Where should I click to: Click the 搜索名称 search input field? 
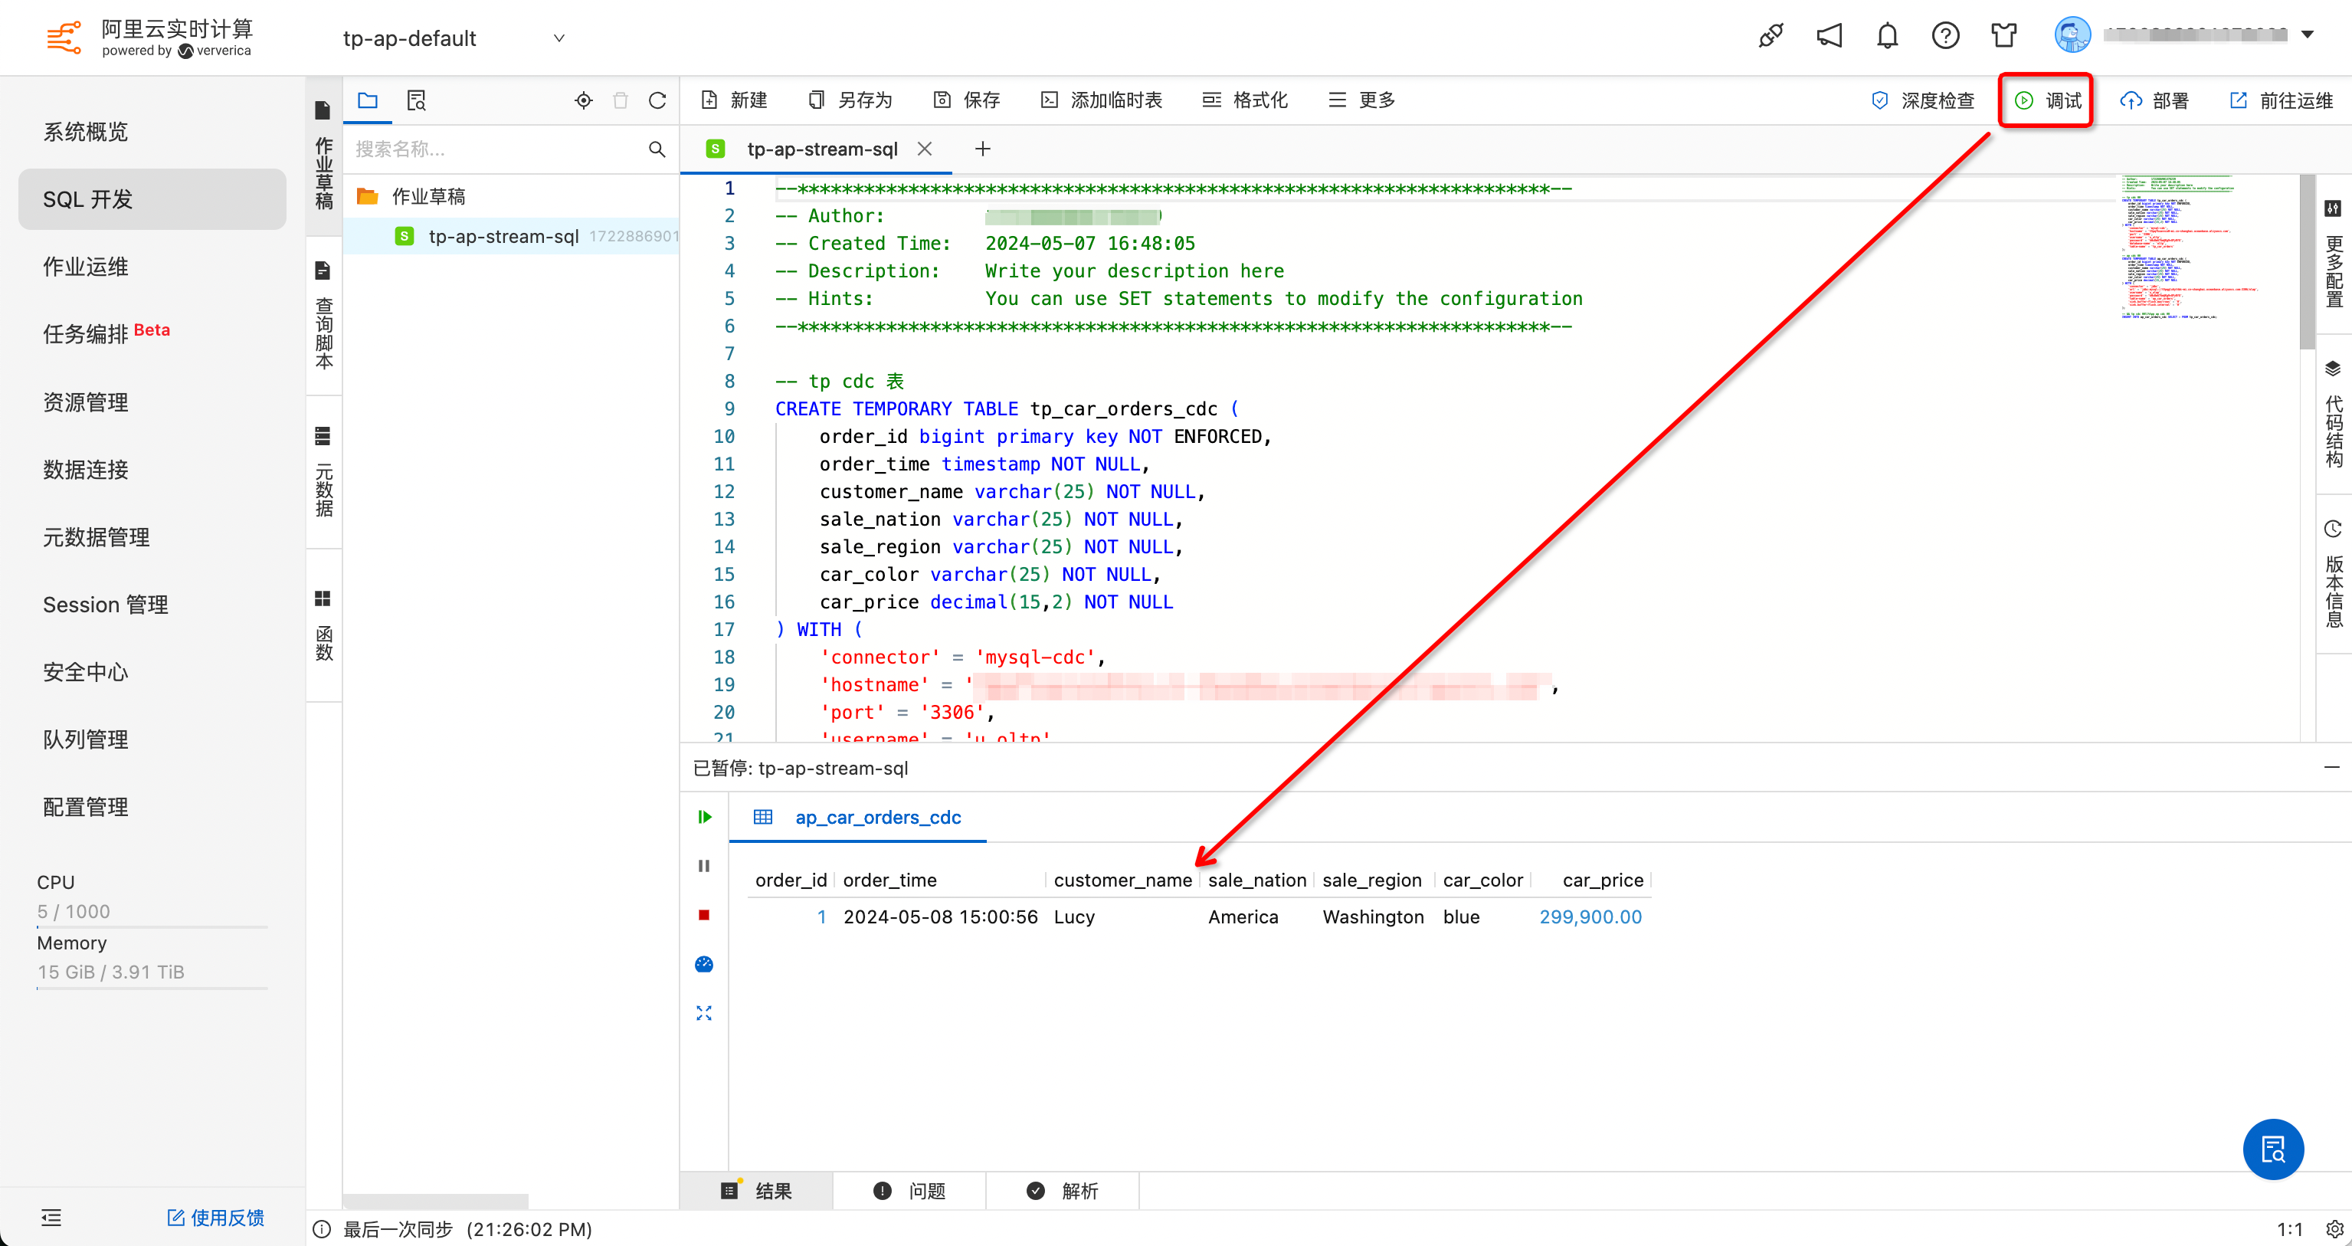pyautogui.click(x=493, y=149)
